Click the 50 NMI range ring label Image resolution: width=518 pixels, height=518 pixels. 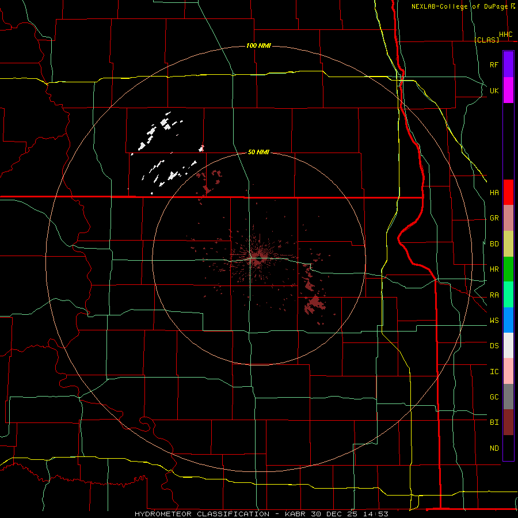(258, 152)
